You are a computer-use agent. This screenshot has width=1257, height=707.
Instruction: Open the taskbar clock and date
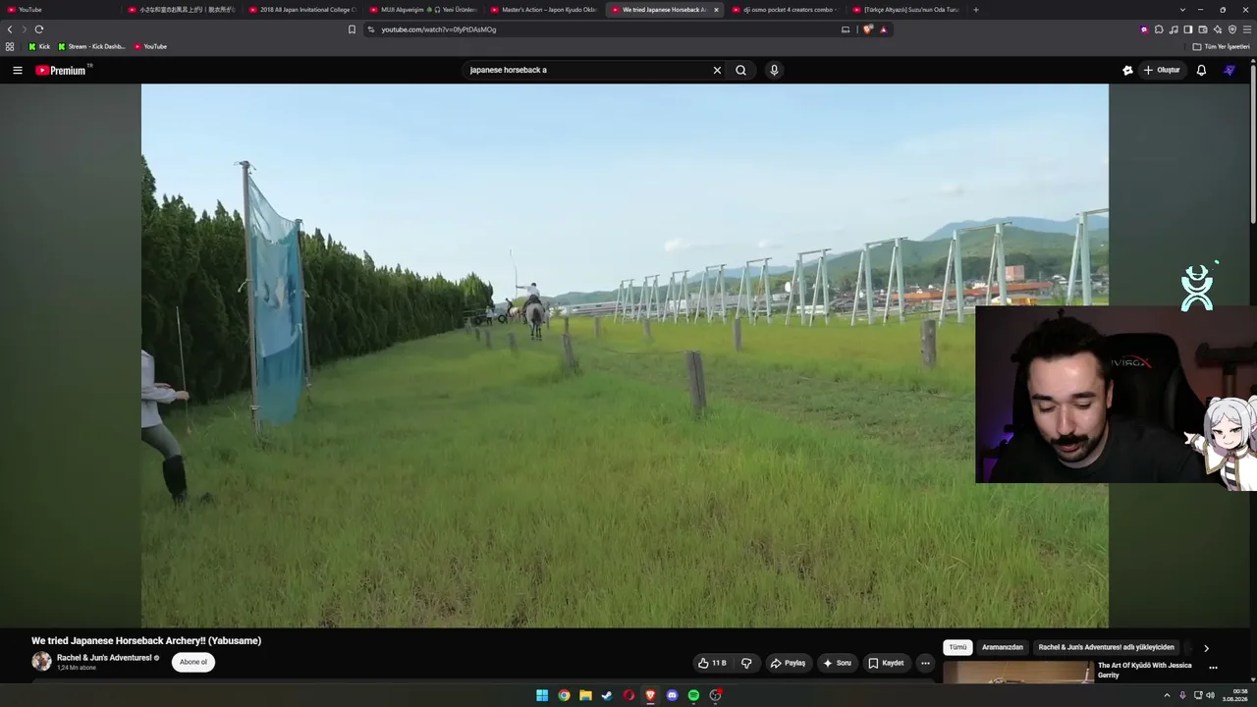1235,695
